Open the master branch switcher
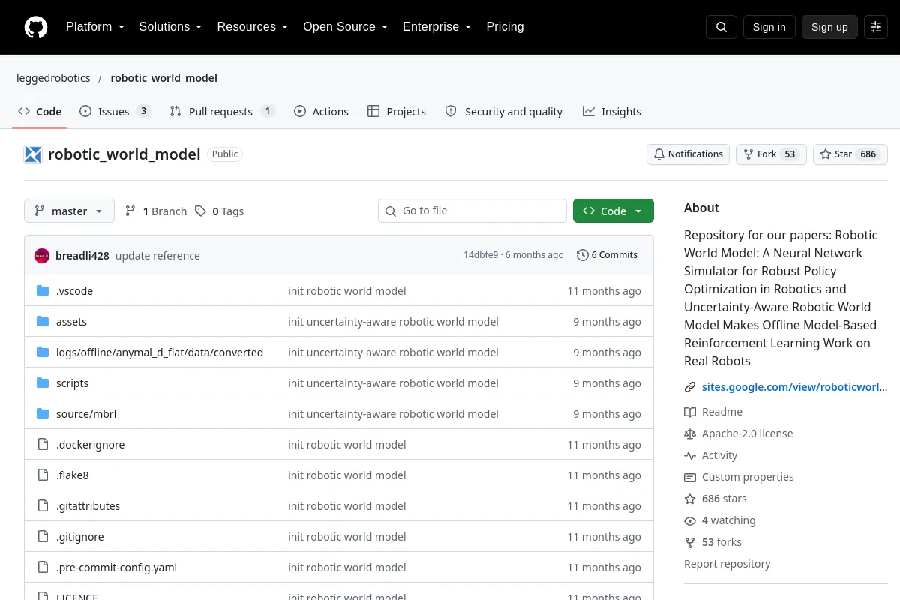 pos(69,211)
